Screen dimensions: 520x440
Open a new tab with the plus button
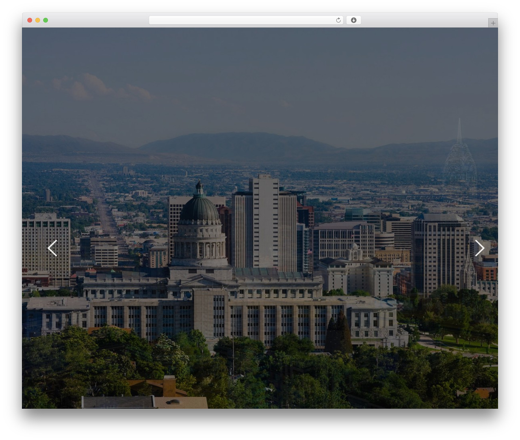click(x=493, y=23)
